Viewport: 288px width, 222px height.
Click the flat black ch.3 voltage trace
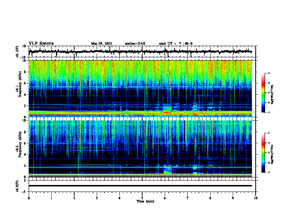point(140,186)
